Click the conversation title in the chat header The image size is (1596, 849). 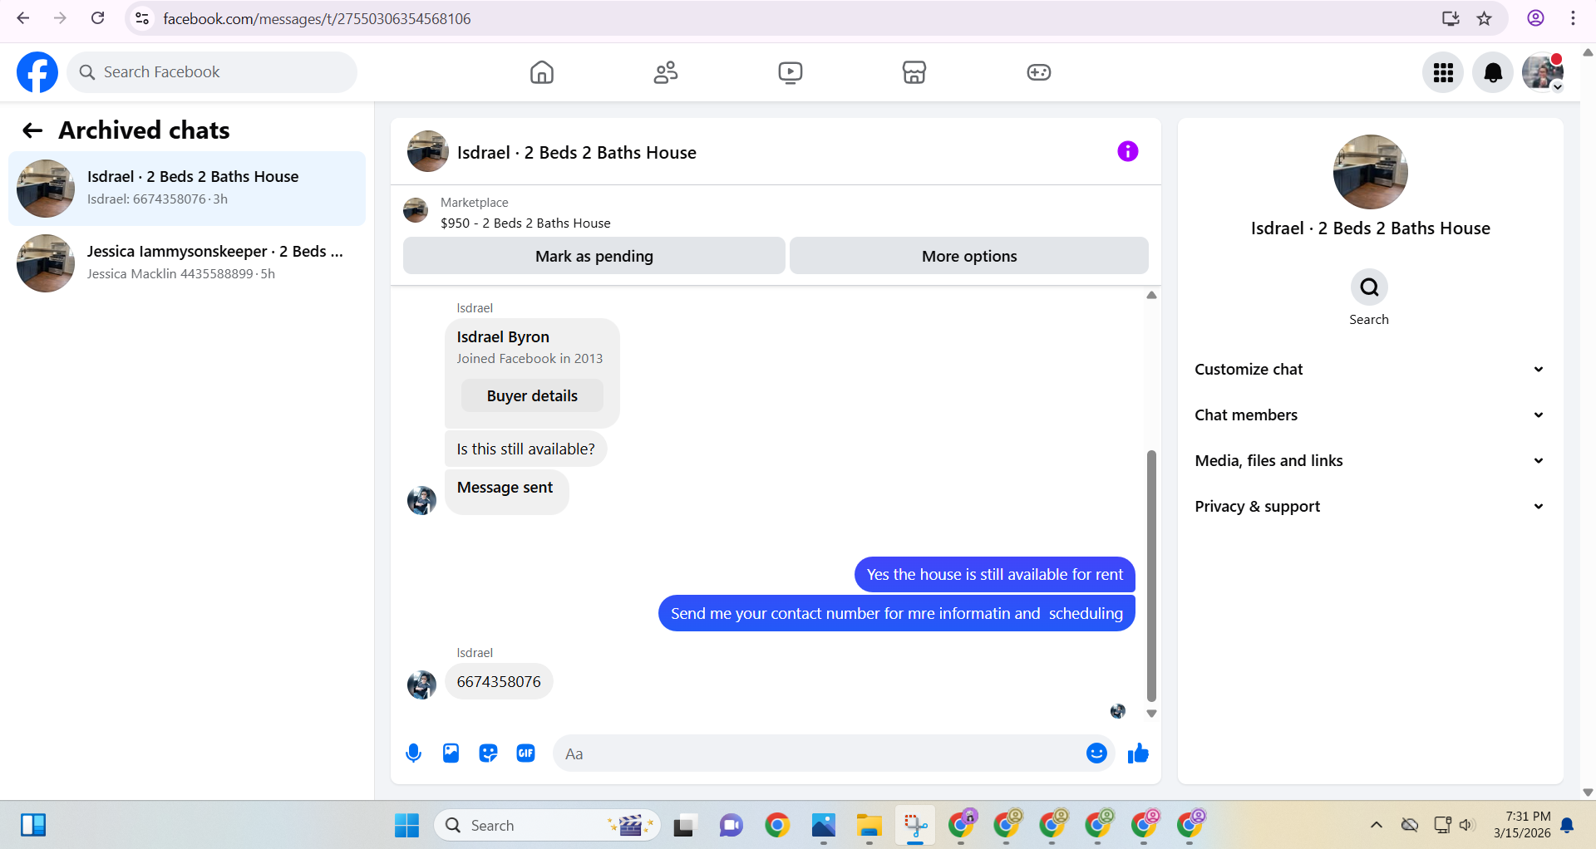(577, 153)
